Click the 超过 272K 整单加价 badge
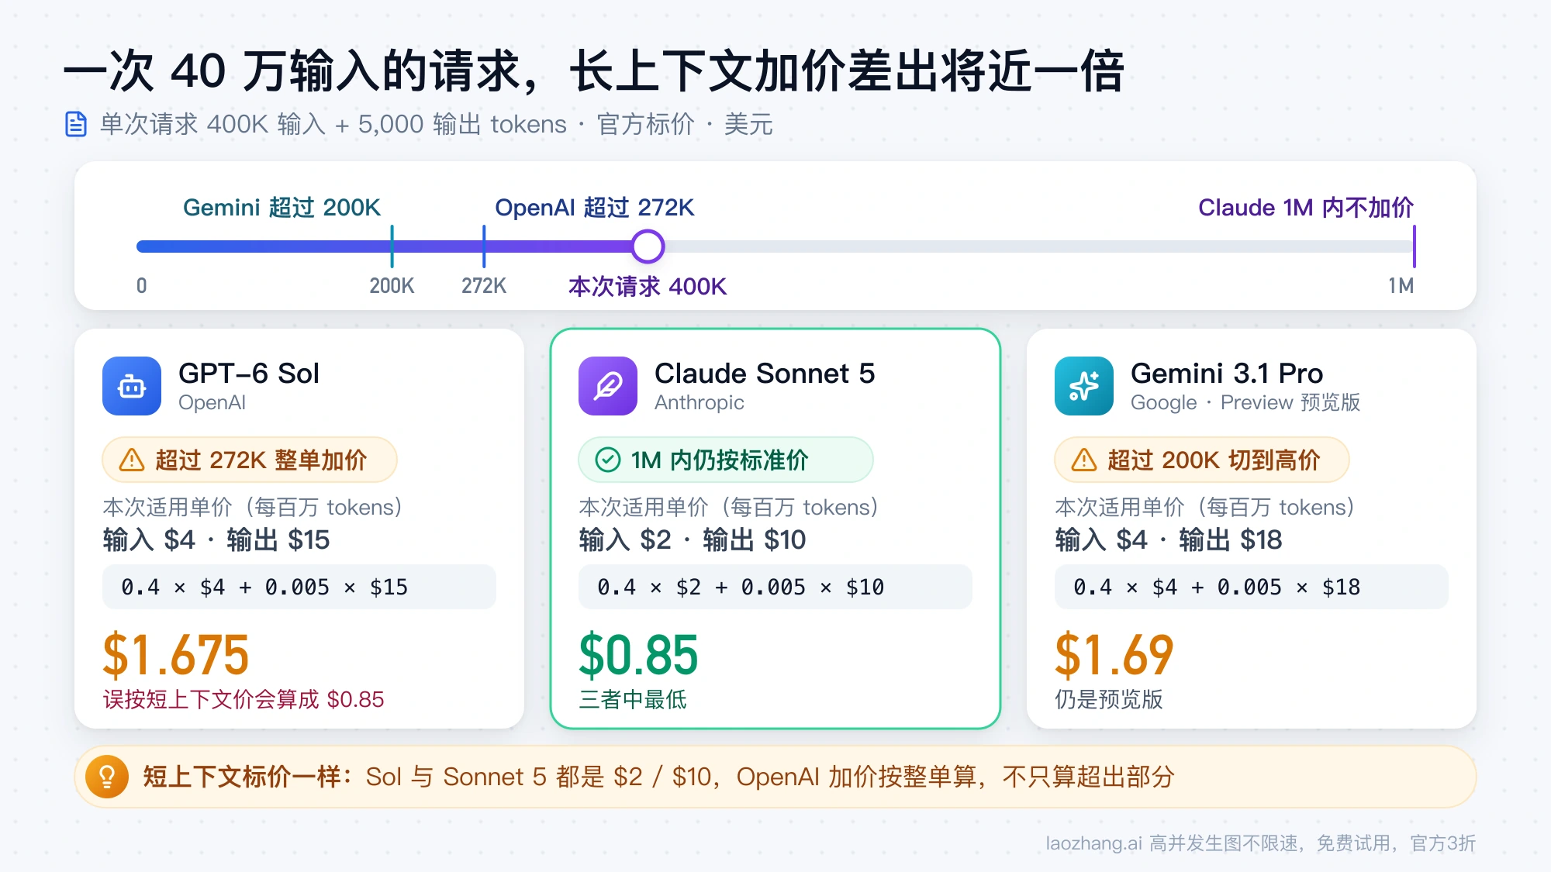 (x=250, y=460)
